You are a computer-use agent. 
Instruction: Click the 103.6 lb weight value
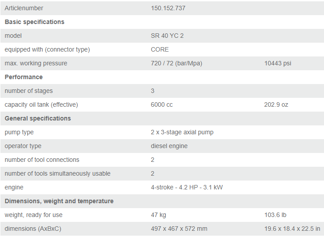275,215
